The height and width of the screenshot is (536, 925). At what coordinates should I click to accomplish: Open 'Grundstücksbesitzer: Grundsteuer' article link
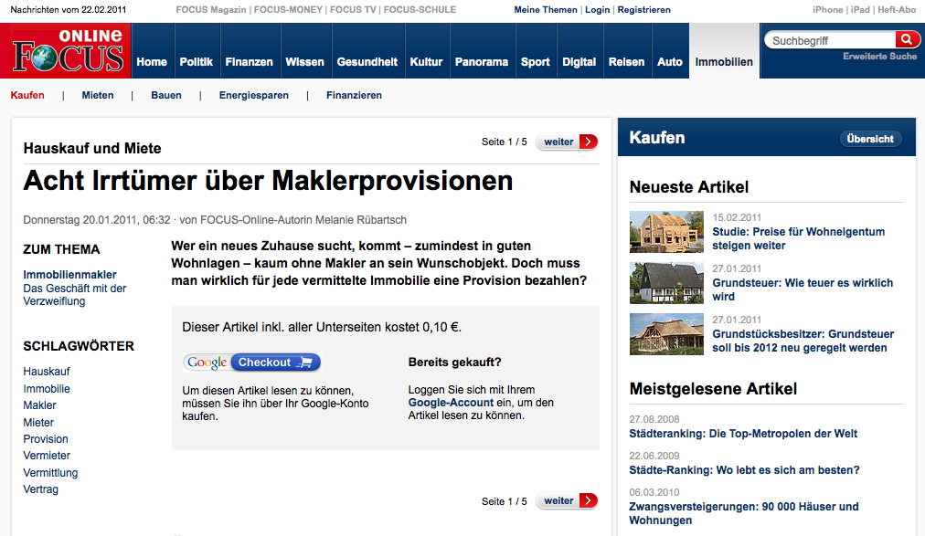pyautogui.click(x=803, y=341)
